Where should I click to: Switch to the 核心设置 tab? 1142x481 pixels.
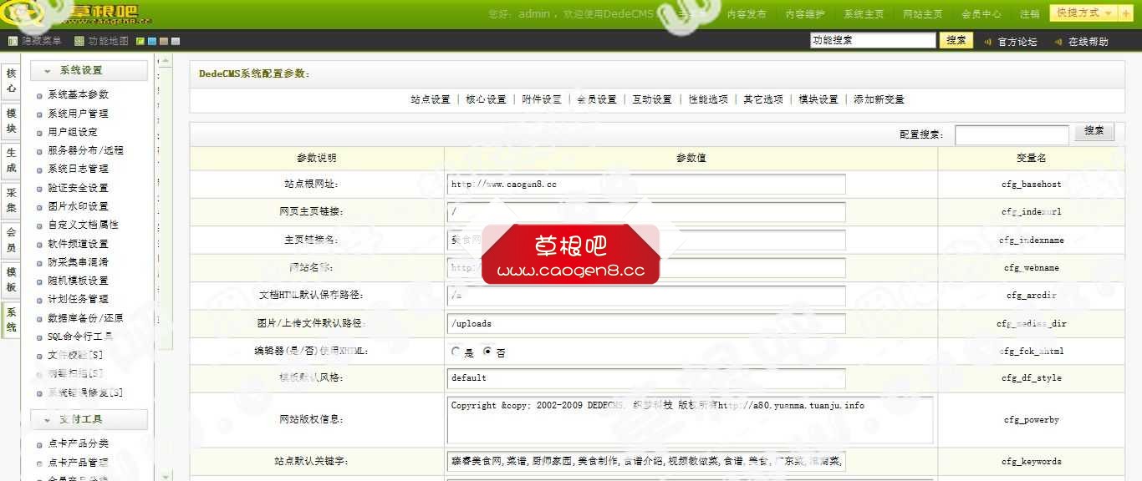(487, 99)
